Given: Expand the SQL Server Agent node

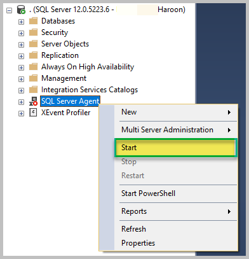Looking at the screenshot, I should 21,102.
